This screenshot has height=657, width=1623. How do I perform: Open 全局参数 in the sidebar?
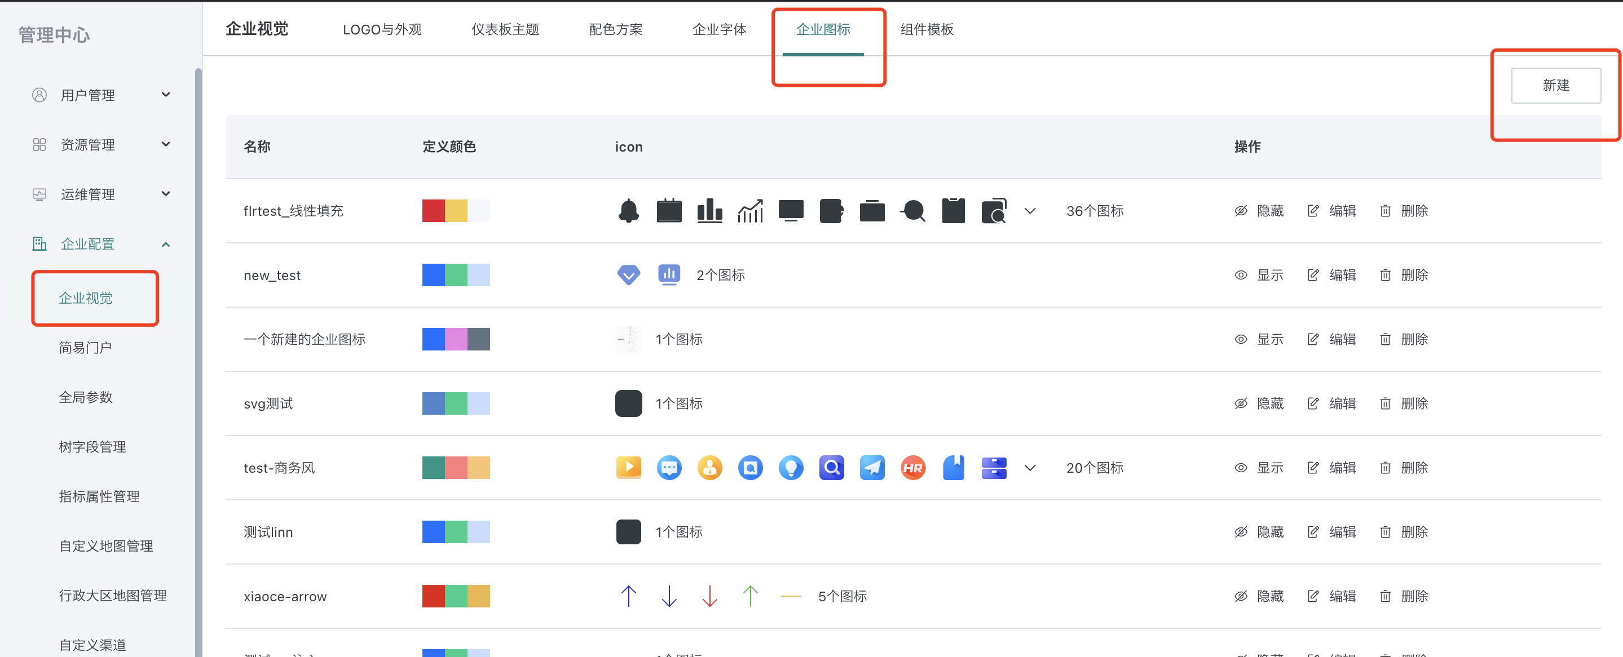coord(86,397)
